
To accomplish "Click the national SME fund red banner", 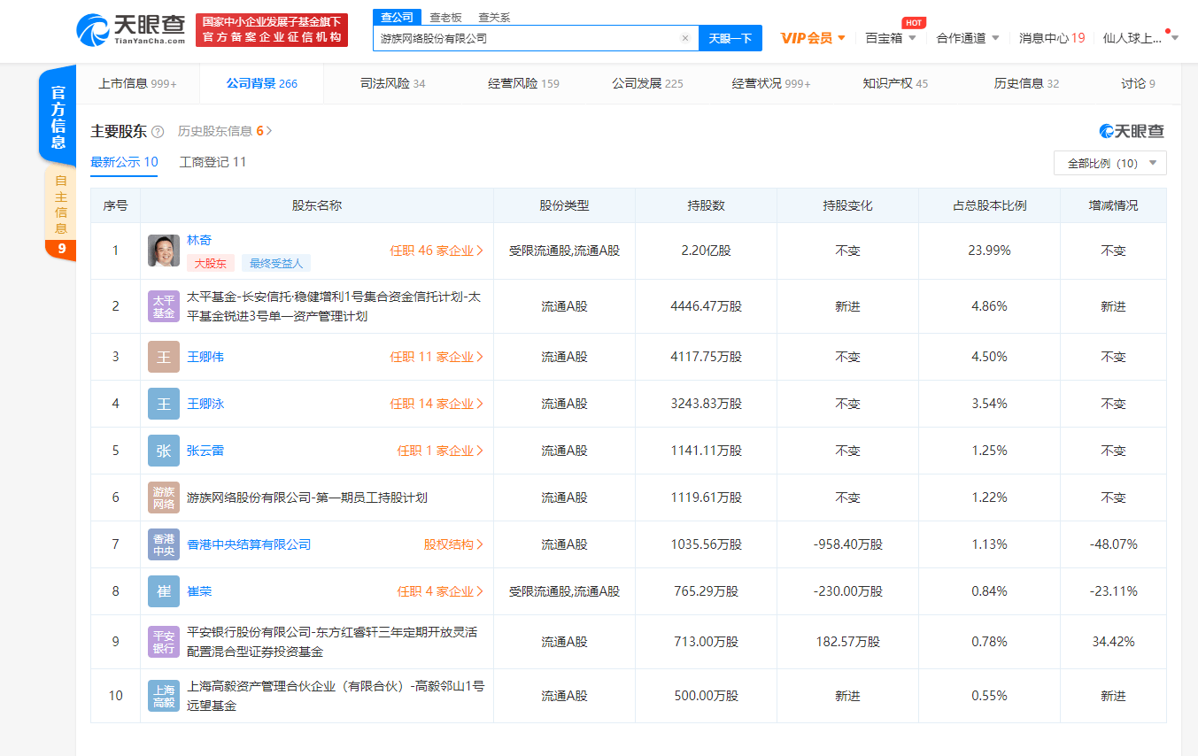I will pyautogui.click(x=272, y=29).
